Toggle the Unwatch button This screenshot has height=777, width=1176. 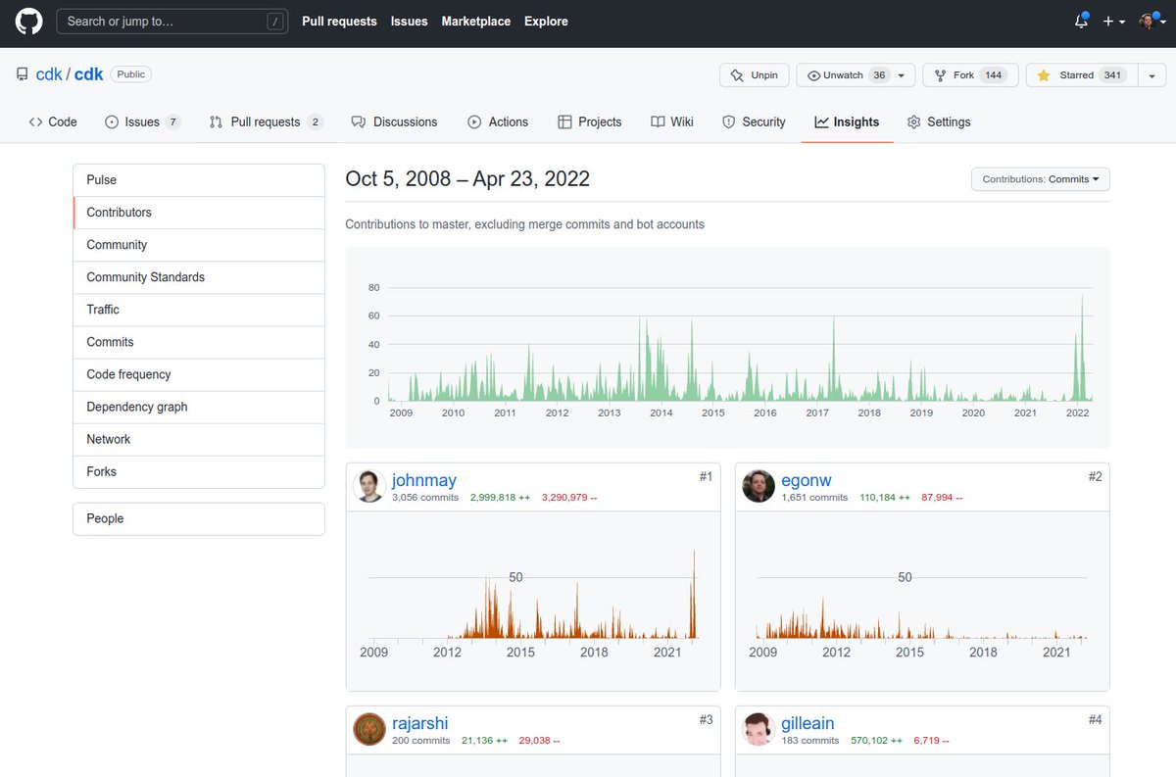coord(856,75)
